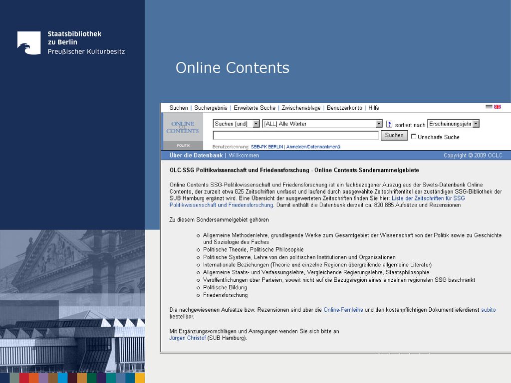Select the Zwischenablage menu item
The image size is (511, 383).
[x=301, y=108]
